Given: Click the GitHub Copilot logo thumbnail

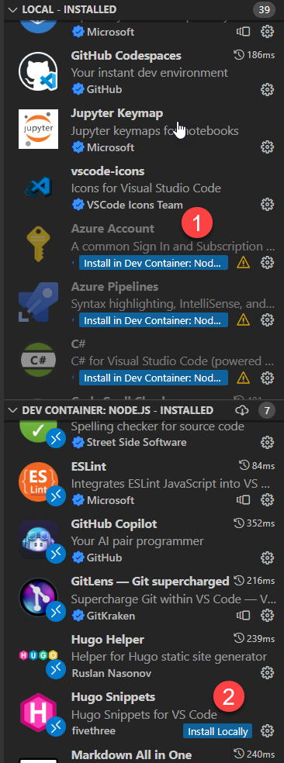Looking at the screenshot, I should tap(38, 539).
